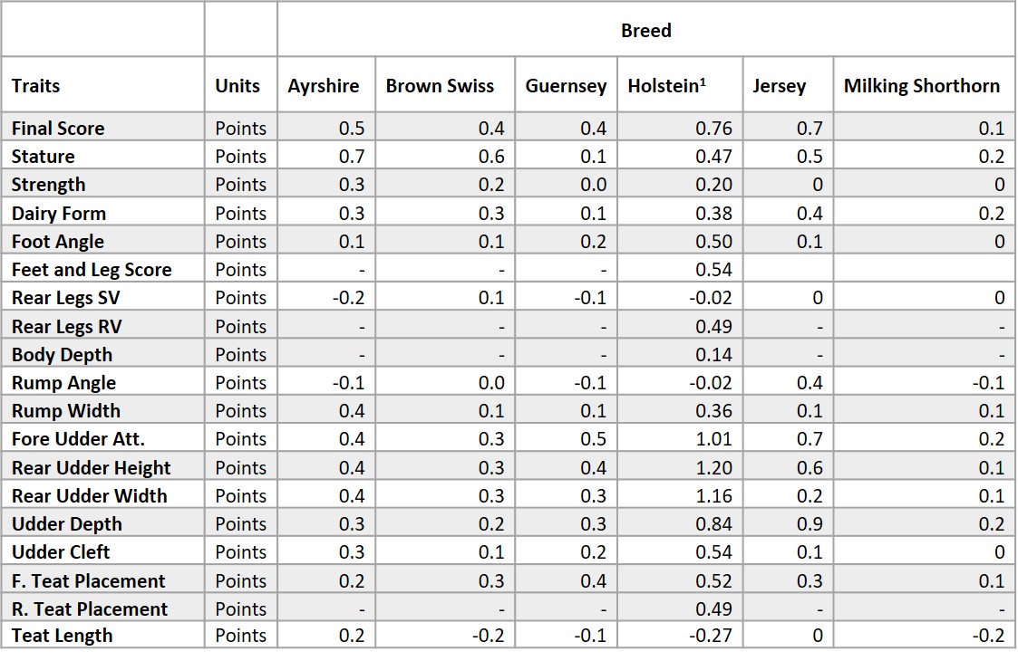Click the Jersey column header
1018x661 pixels.
(779, 86)
